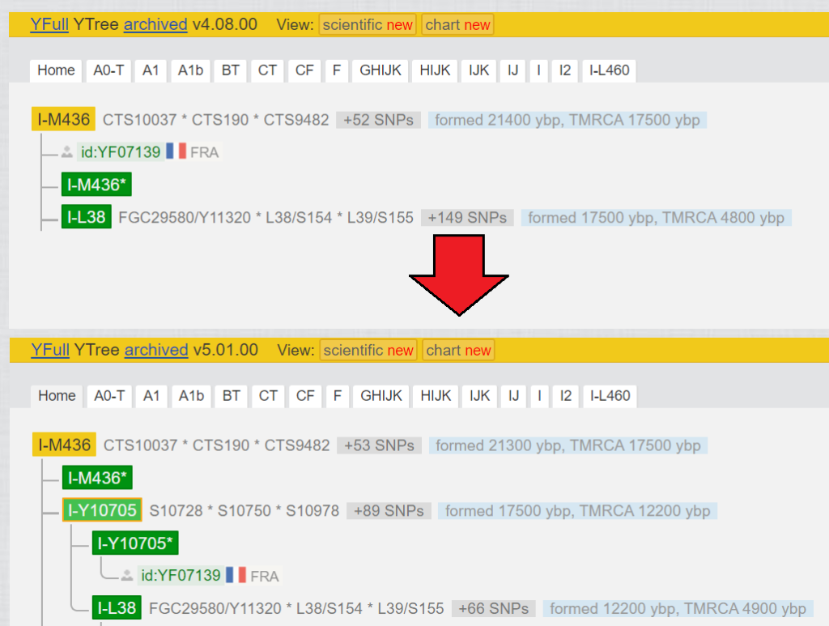Open the A0-T tab in the v5.01.00 tree
Screen dimensions: 829x626
pos(109,396)
